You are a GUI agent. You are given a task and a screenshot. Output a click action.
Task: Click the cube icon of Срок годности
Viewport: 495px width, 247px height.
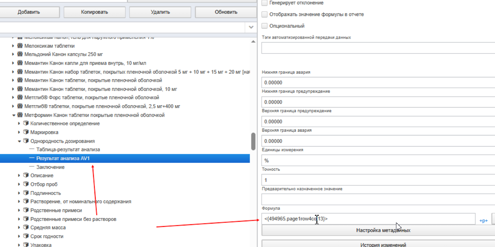tap(26, 236)
